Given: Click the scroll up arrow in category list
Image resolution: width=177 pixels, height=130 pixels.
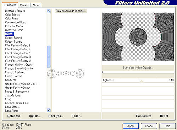Looking at the screenshot, I should click(49, 11).
